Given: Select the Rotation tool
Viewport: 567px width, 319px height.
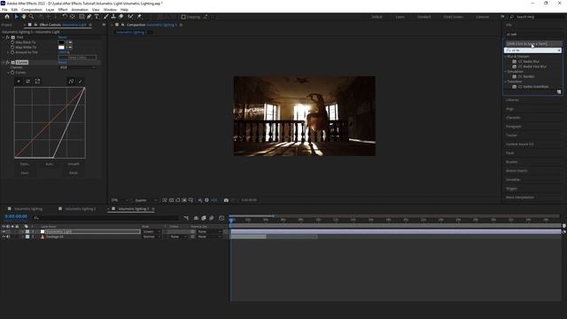Looking at the screenshot, I should click(65, 17).
